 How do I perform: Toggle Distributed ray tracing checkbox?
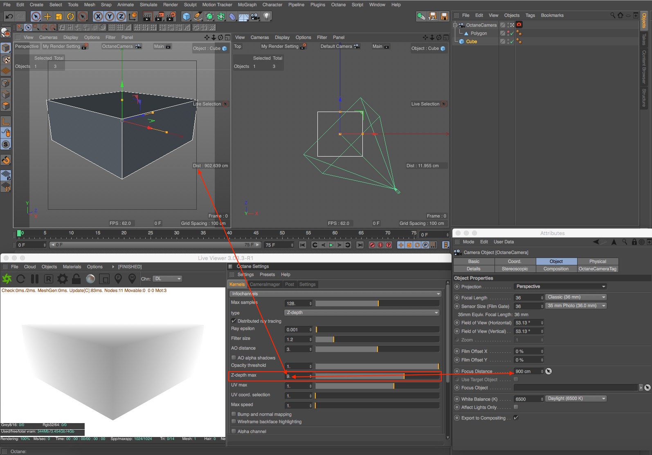click(x=234, y=321)
